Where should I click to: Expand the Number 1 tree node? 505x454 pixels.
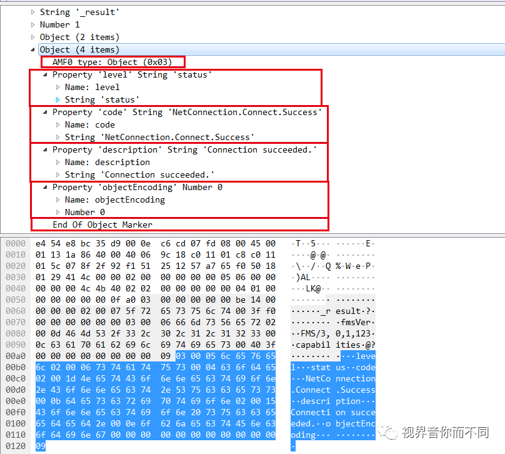(32, 25)
